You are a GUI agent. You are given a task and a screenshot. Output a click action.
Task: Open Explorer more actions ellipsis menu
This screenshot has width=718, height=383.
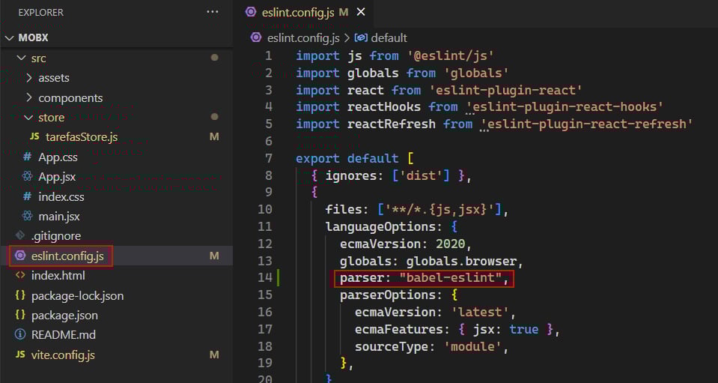tap(213, 13)
